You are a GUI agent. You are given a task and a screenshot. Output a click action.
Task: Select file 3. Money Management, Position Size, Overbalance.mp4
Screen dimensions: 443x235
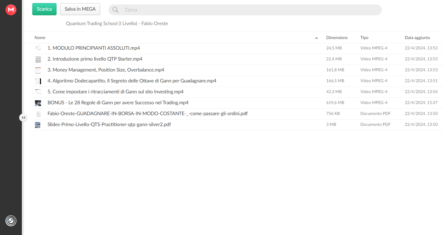click(106, 70)
